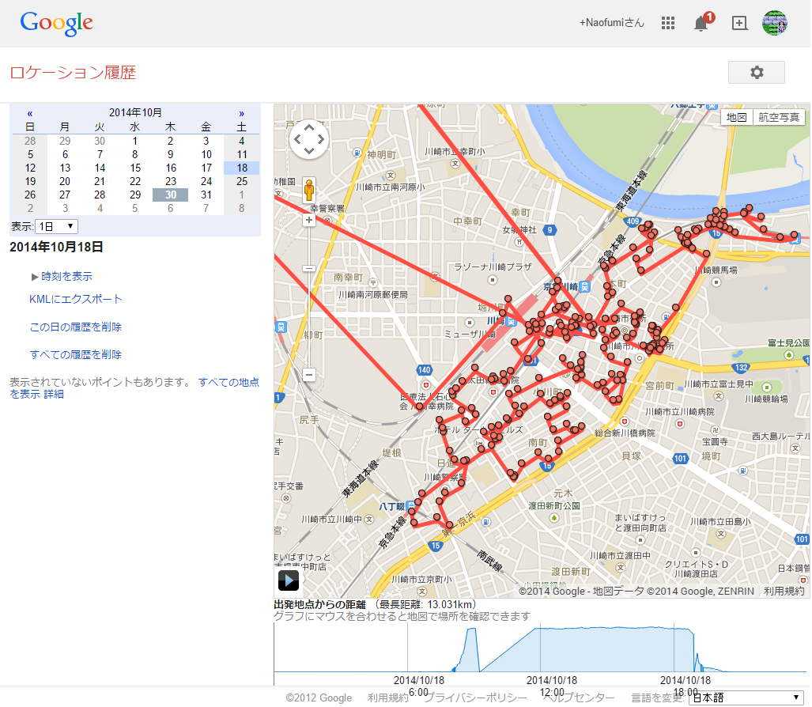The image size is (812, 707).
Task: Open the 表示 1日 dropdown
Action: point(56,226)
